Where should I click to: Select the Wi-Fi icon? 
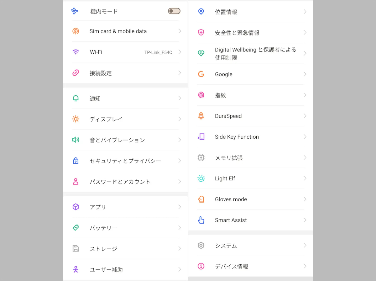pos(76,52)
